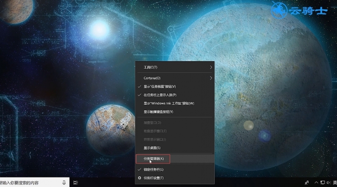Viewport: 337px width, 187px height.
Task: Open the Cortana(O) submenu entry
Action: [175, 78]
